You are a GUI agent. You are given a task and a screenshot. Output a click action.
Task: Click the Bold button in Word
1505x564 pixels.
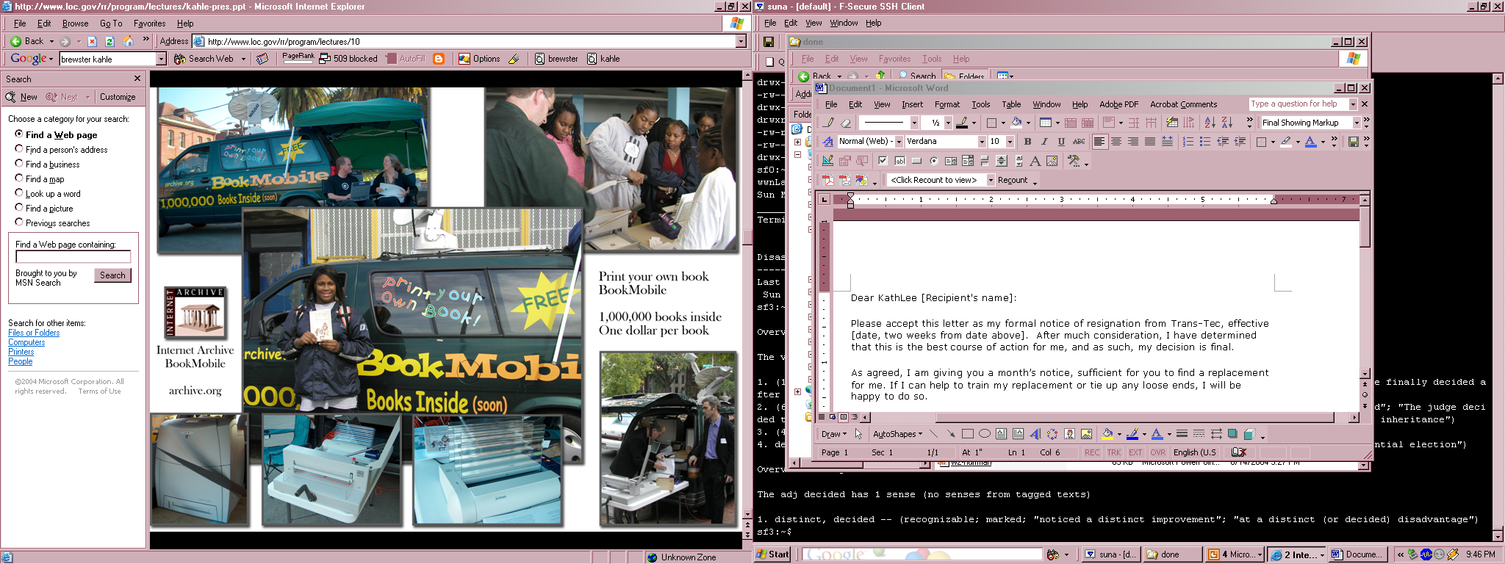click(x=1027, y=142)
